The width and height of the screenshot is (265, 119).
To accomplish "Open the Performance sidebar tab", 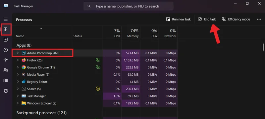I will (x=6, y=40).
